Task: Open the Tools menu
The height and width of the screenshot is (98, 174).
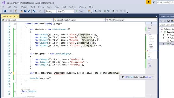Action: coord(57,7)
